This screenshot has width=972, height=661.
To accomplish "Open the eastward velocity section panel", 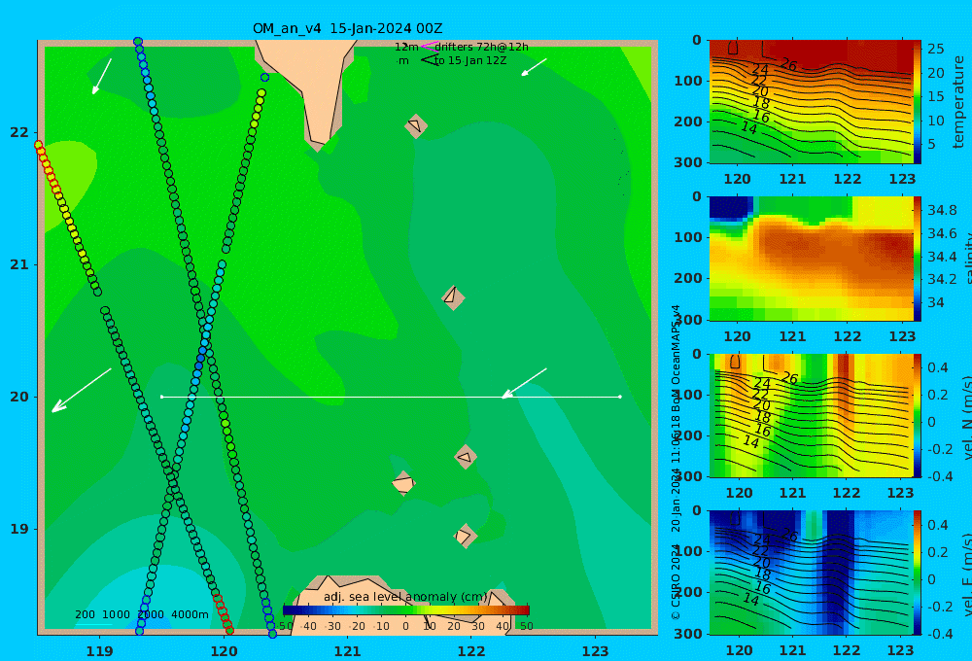I will [x=810, y=573].
